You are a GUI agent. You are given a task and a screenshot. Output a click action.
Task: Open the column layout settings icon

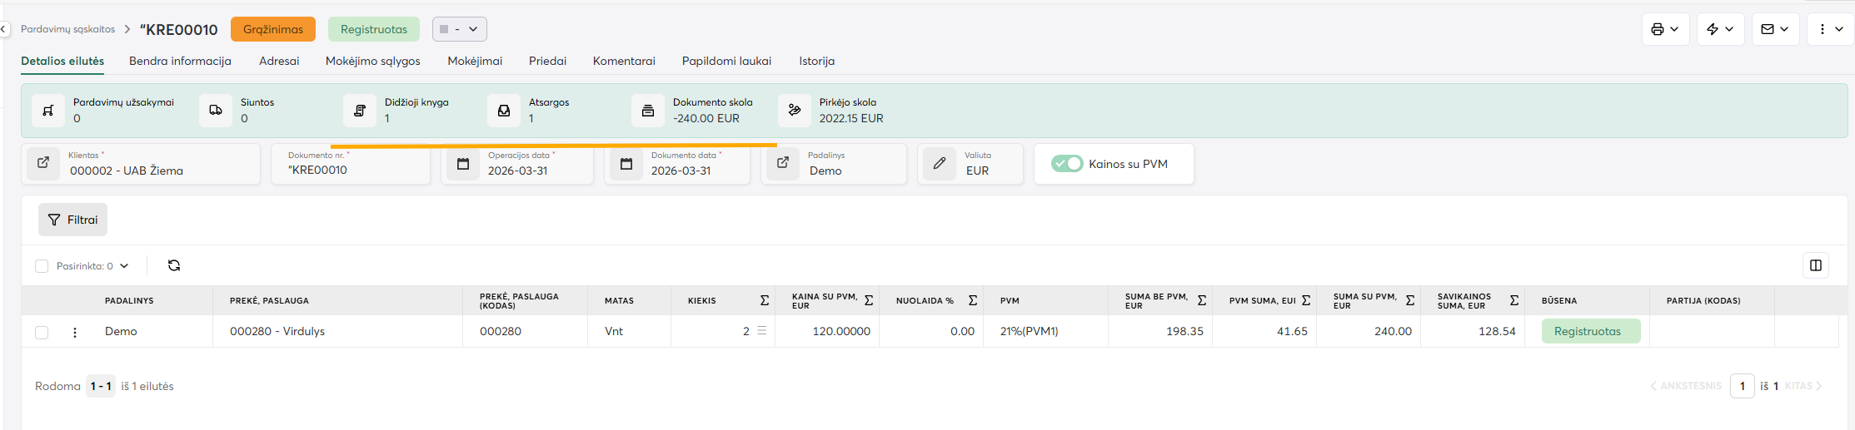pyautogui.click(x=1816, y=265)
